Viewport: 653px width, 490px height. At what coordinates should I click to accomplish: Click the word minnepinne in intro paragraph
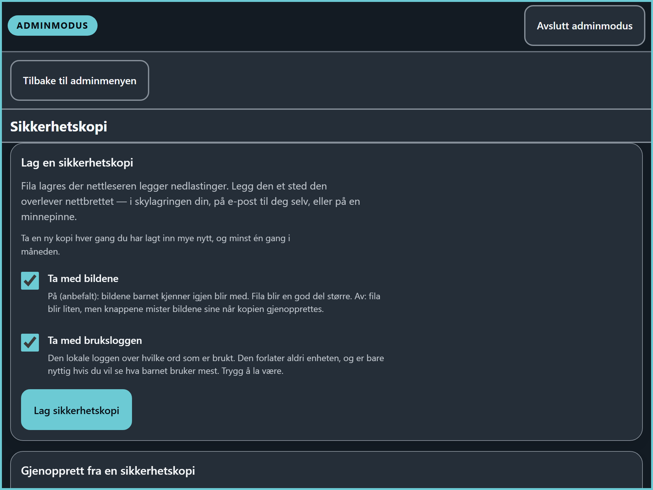point(49,217)
